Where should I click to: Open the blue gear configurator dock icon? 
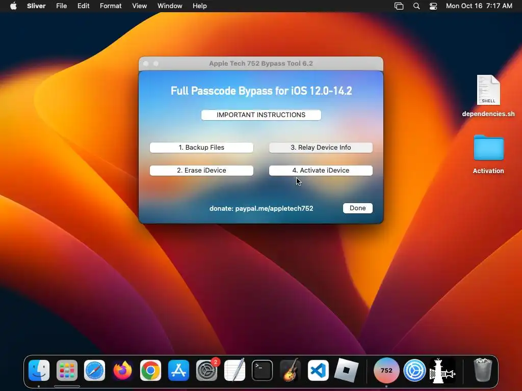[x=414, y=371]
